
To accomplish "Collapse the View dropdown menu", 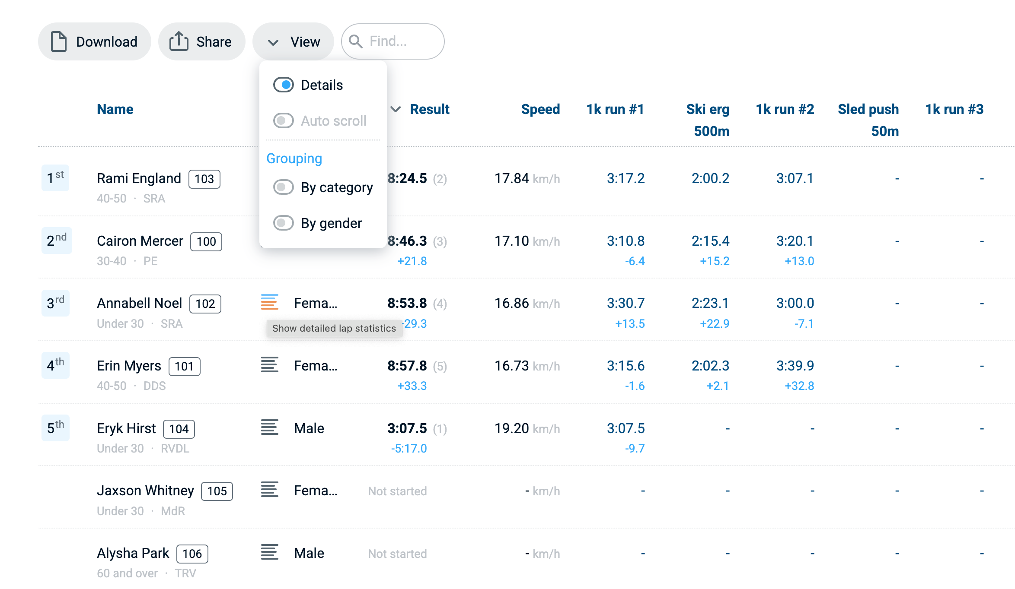I will 293,41.
